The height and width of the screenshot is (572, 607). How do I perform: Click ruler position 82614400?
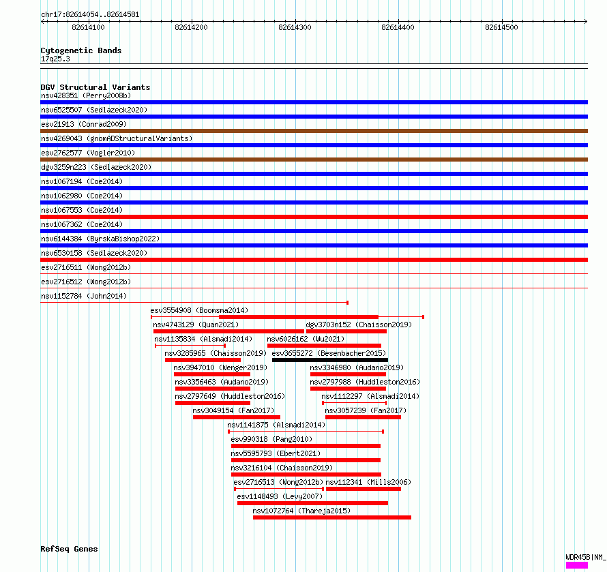coord(398,27)
